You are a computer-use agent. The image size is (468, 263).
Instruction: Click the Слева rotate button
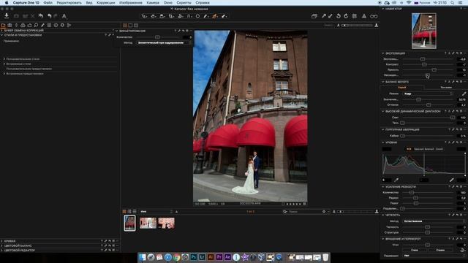(415, 250)
